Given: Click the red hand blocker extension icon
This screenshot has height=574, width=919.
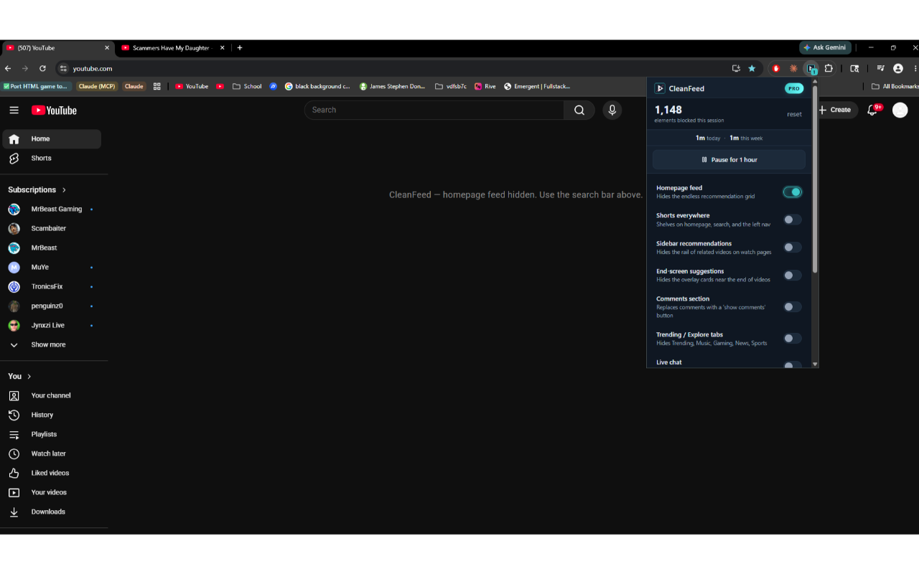Looking at the screenshot, I should (775, 68).
